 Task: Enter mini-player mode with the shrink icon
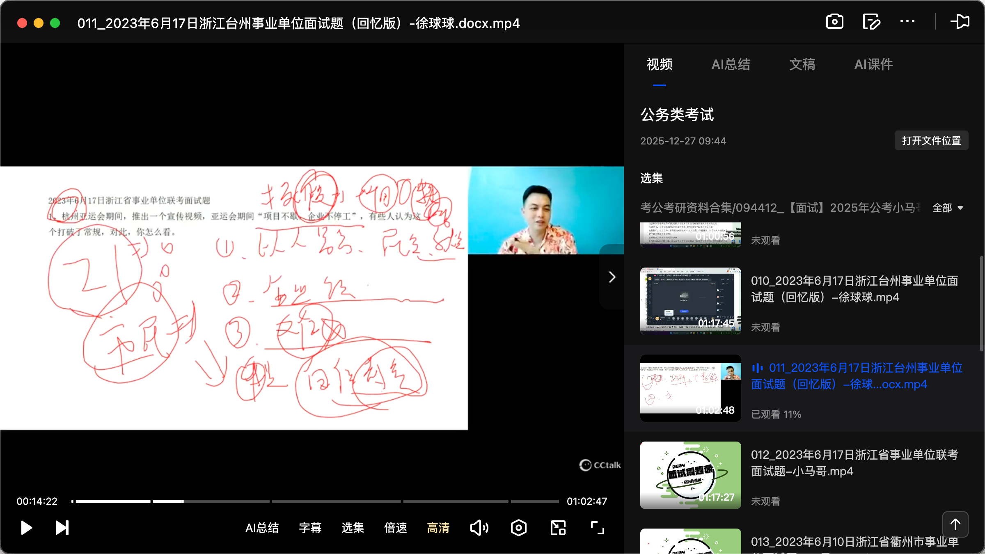pyautogui.click(x=557, y=528)
